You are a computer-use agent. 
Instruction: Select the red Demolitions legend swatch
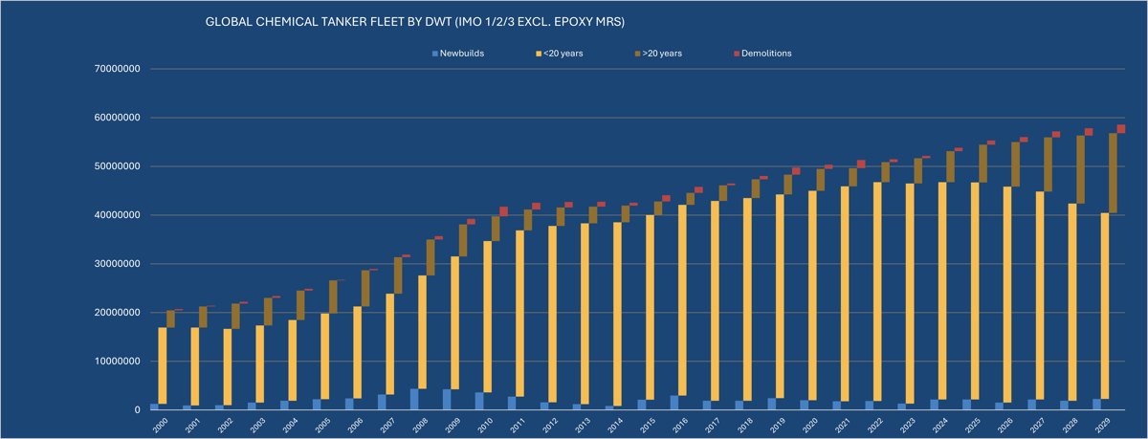coord(738,54)
